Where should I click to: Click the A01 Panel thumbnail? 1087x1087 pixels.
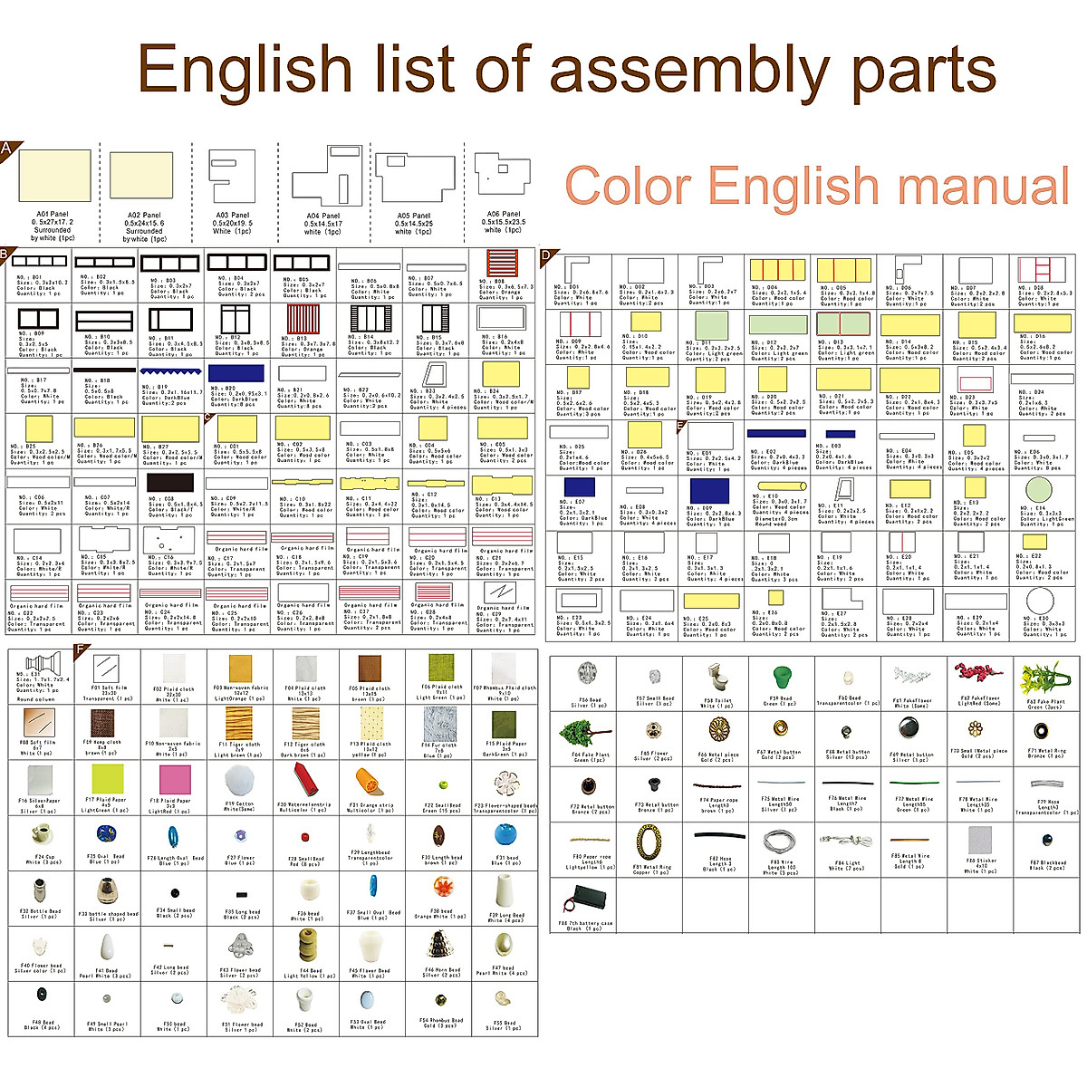53,176
